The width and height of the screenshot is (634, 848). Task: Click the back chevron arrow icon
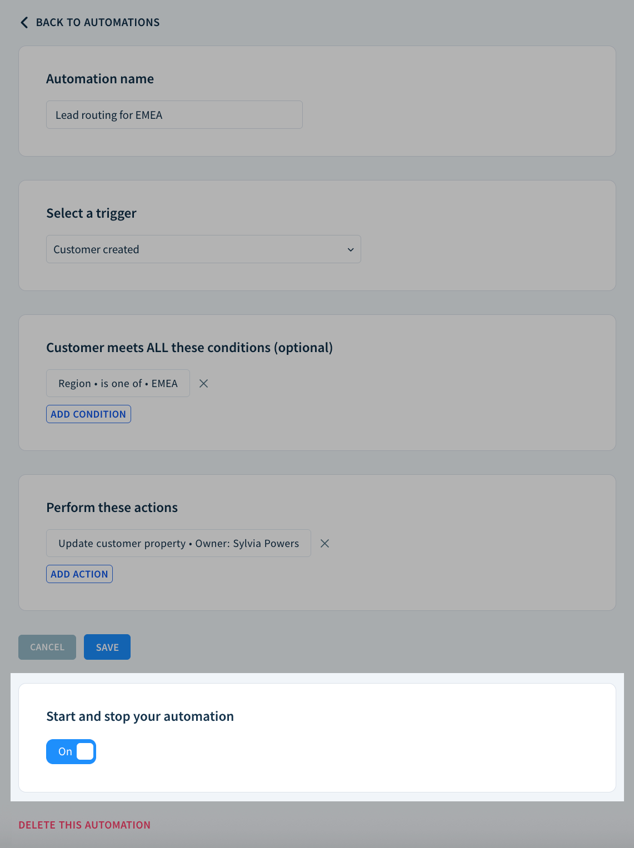tap(24, 22)
